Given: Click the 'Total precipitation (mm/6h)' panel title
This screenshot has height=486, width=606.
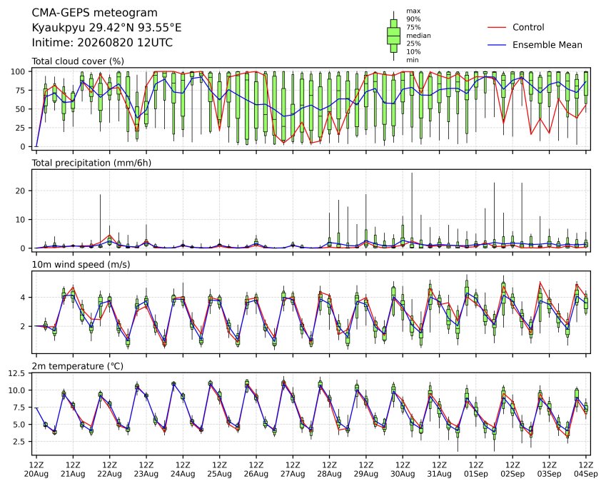Looking at the screenshot, I should tap(91, 163).
